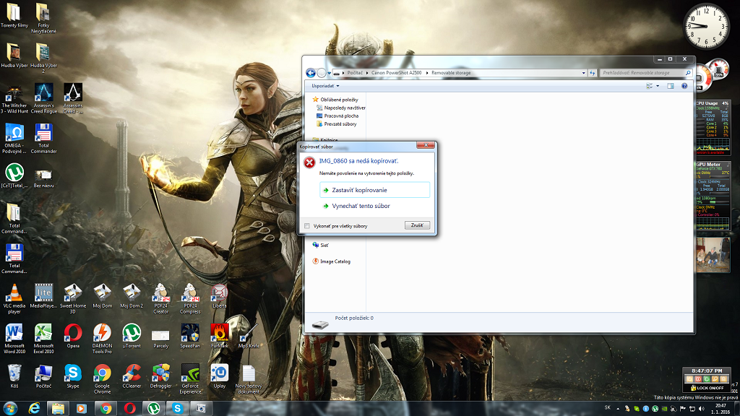Launch CCleaner desktop shortcut
The width and height of the screenshot is (740, 416).
pyautogui.click(x=132, y=376)
